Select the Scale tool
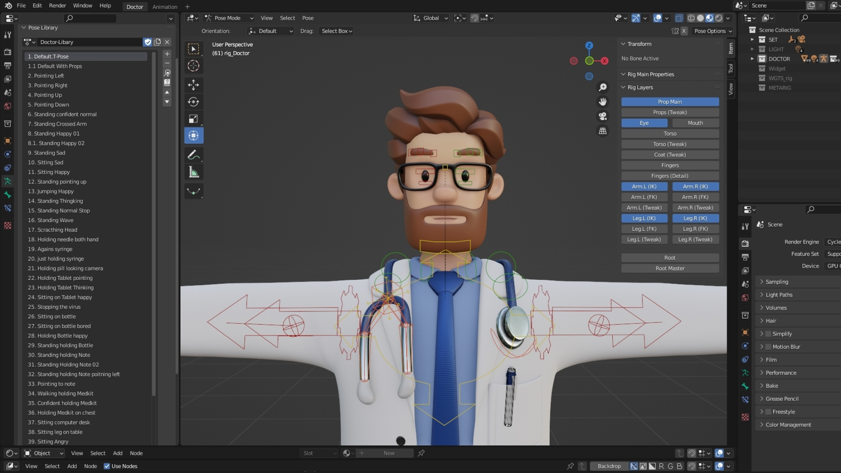 point(193,119)
